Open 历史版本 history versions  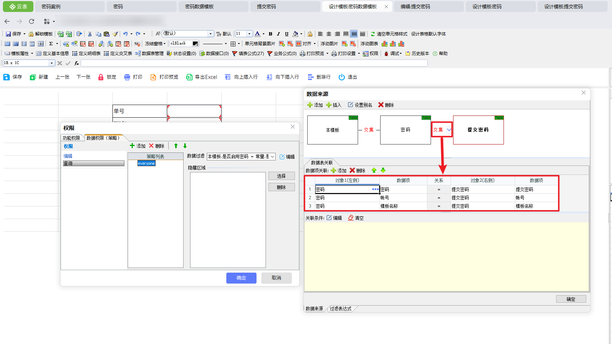(417, 54)
